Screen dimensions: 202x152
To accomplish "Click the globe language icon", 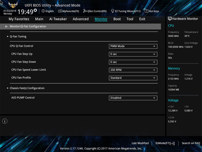I will 43,11.
